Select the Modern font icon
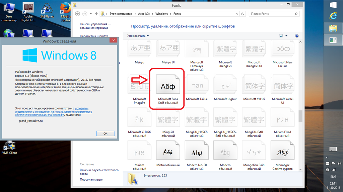The image size is (343, 192). click(x=225, y=150)
